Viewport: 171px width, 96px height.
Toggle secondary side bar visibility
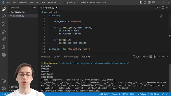[x=149, y=2]
